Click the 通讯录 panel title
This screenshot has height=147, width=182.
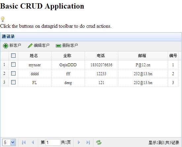coord(8,37)
